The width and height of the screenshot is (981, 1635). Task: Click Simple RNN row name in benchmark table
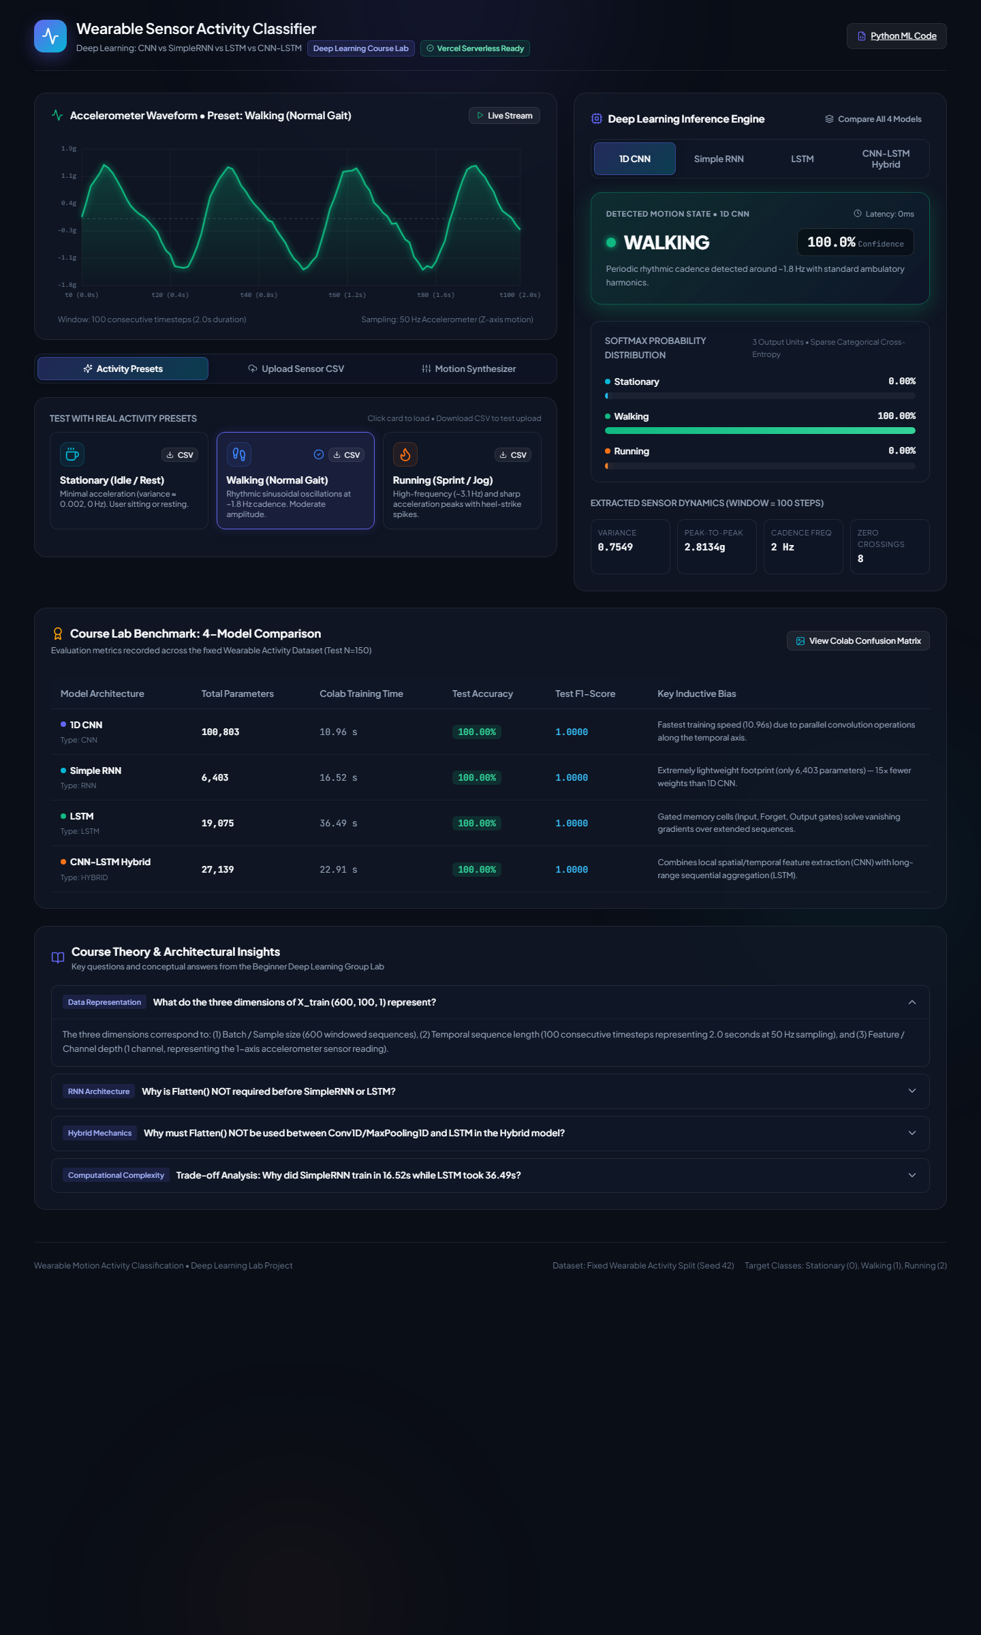pyautogui.click(x=95, y=770)
